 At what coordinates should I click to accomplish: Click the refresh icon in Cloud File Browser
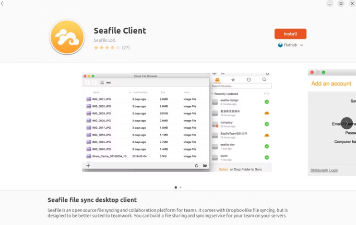point(197,166)
